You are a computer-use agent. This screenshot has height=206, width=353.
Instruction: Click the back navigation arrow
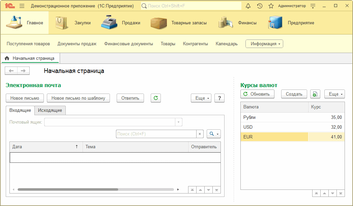click(x=11, y=71)
